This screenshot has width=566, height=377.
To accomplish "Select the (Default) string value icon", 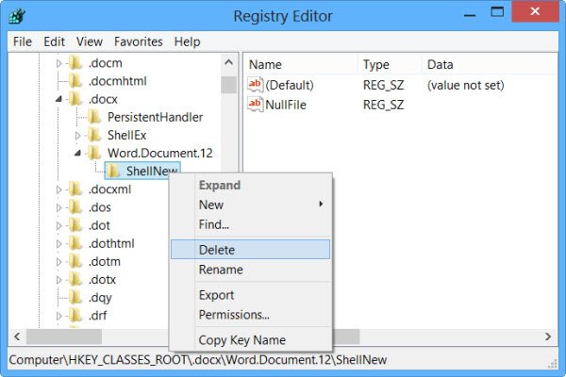I will click(255, 85).
